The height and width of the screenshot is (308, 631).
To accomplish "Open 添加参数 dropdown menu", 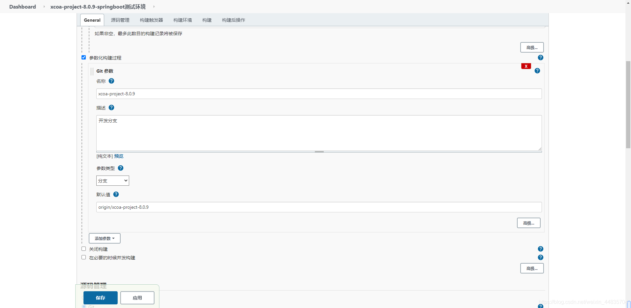I will point(105,238).
